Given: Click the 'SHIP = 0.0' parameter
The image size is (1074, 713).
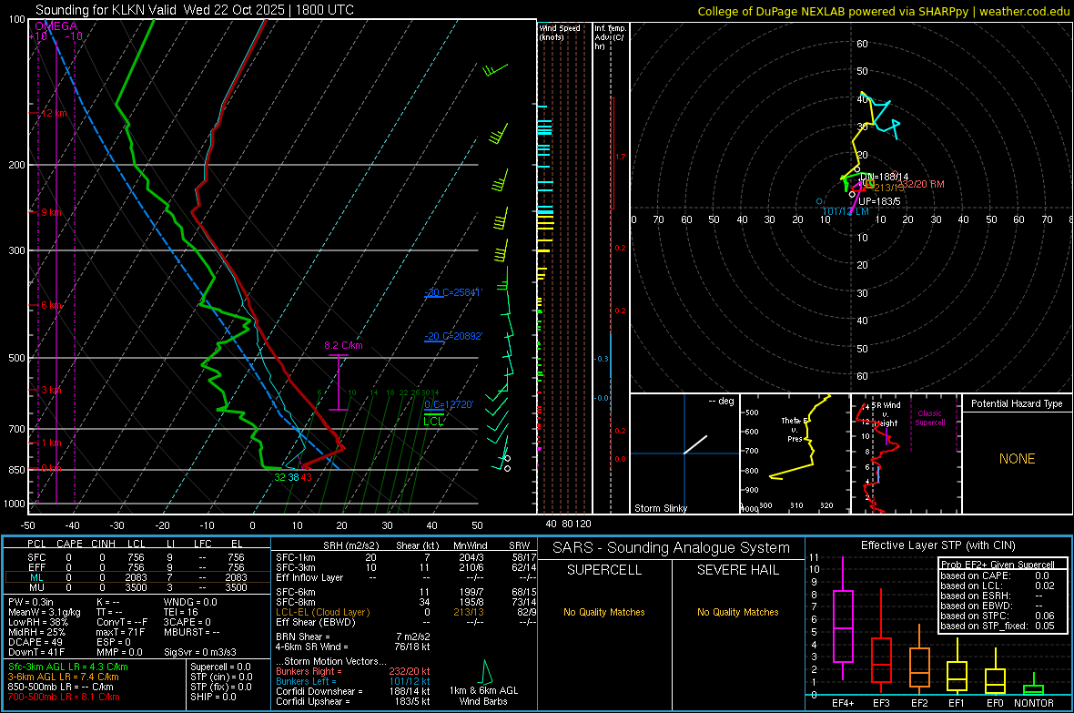Looking at the screenshot, I should (213, 697).
